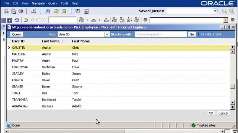This screenshot has width=238, height=133.
Task: Click the green-checked task list icon
Action: (x=56, y=11)
